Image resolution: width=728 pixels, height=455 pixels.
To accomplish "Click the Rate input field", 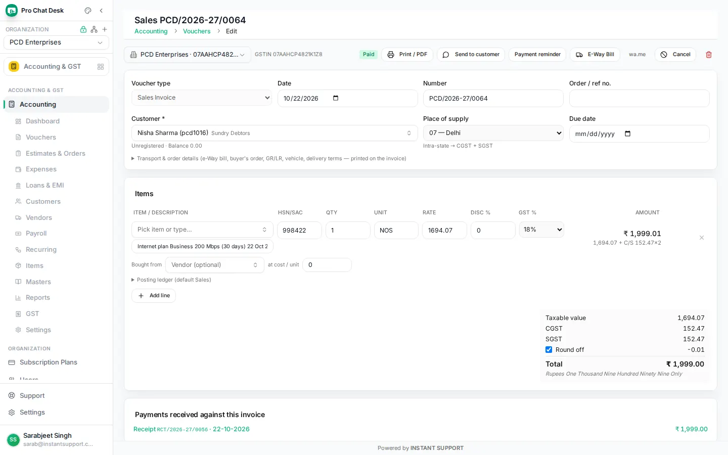I will (x=444, y=230).
